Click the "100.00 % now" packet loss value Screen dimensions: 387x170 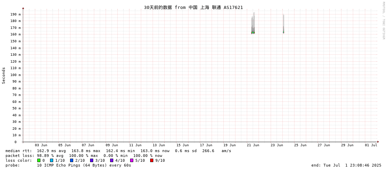148,156
